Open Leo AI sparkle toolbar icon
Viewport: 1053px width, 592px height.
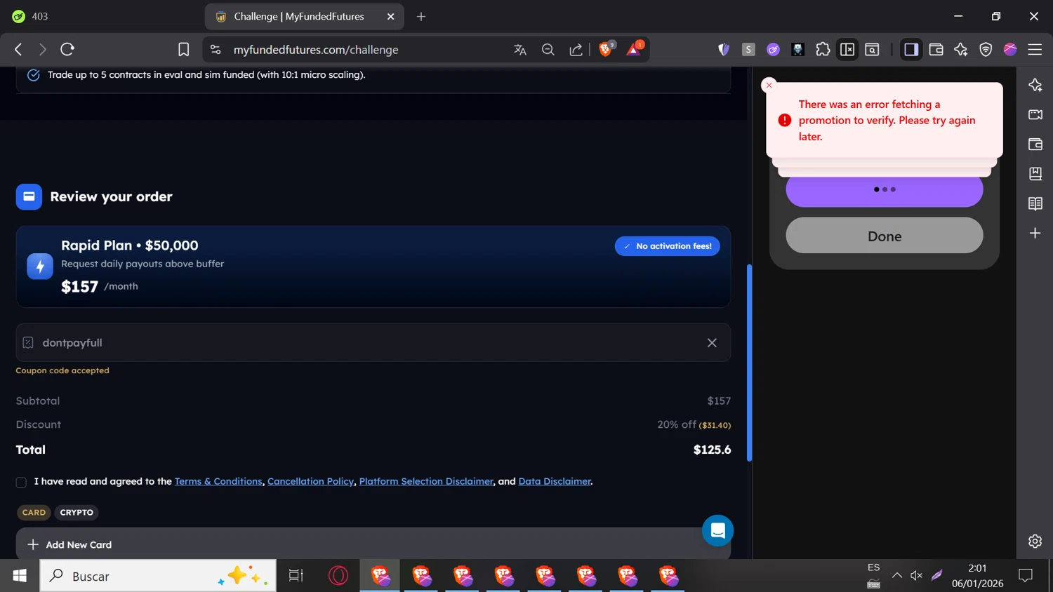[x=960, y=49]
